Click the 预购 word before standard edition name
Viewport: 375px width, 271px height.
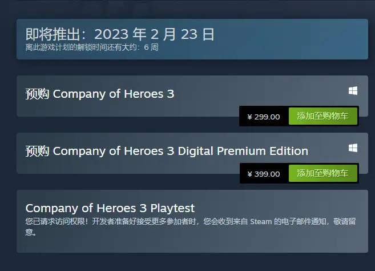[37, 94]
